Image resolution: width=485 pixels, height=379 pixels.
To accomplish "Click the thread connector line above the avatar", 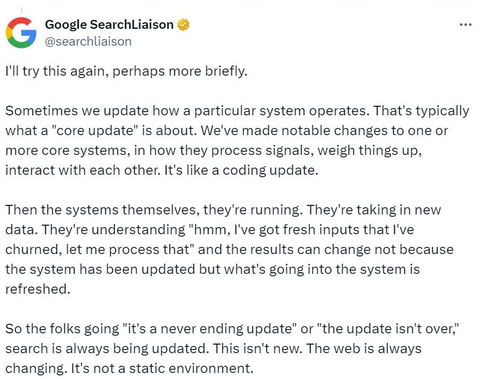I will pos(21,10).
